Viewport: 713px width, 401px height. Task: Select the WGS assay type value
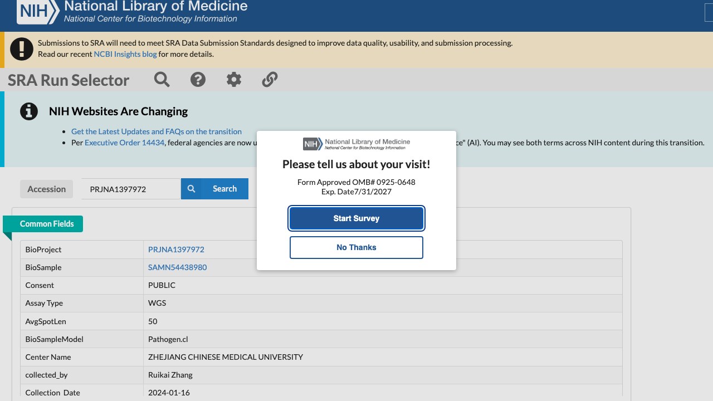[157, 303]
